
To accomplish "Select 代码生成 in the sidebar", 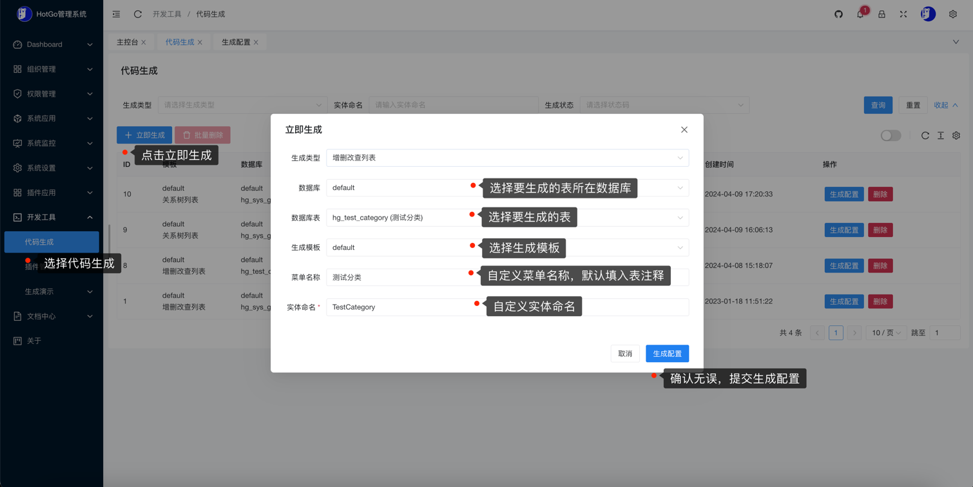I will [x=52, y=242].
